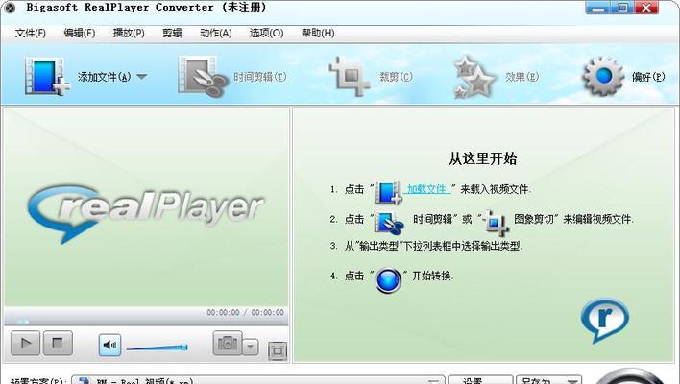
Task: Select 效果(E) toolbar label
Action: [522, 77]
